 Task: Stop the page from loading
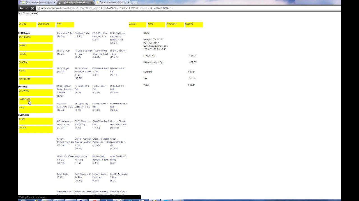32,8
